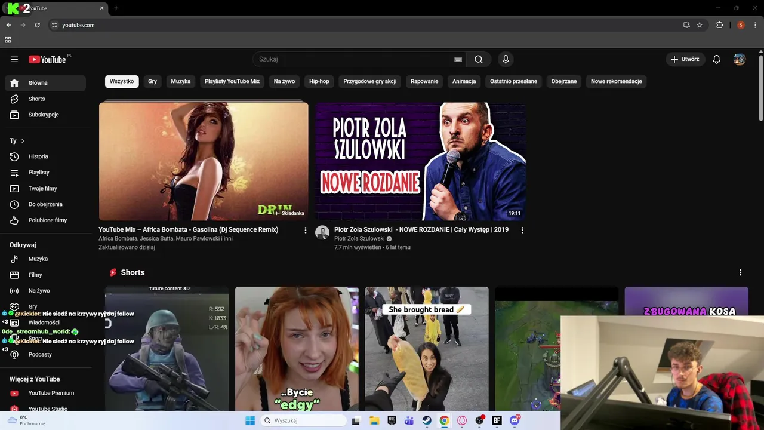
Task: Open the YouTube Mix Africa Bombata title
Action: coord(189,229)
